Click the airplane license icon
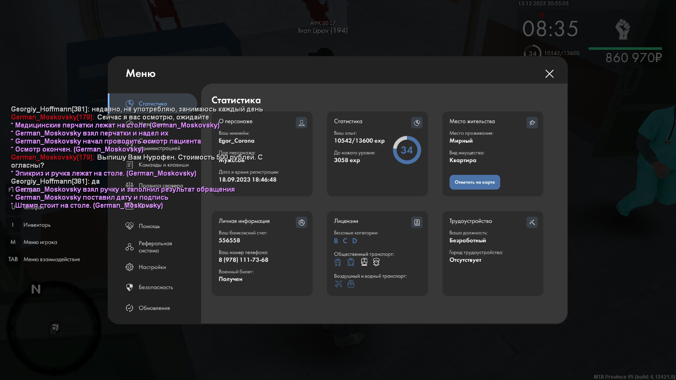 point(338,284)
